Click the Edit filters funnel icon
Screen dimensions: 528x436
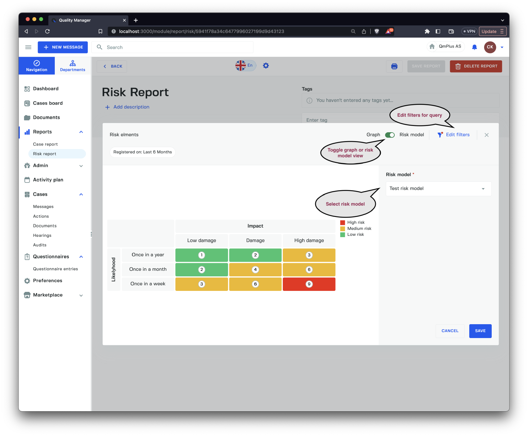pyautogui.click(x=440, y=135)
